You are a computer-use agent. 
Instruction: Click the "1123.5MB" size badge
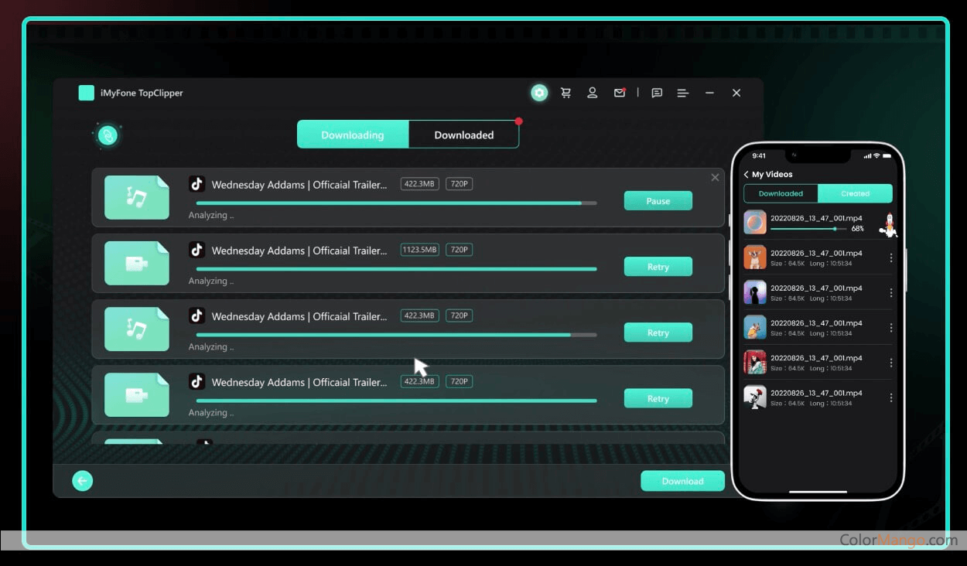(x=420, y=250)
